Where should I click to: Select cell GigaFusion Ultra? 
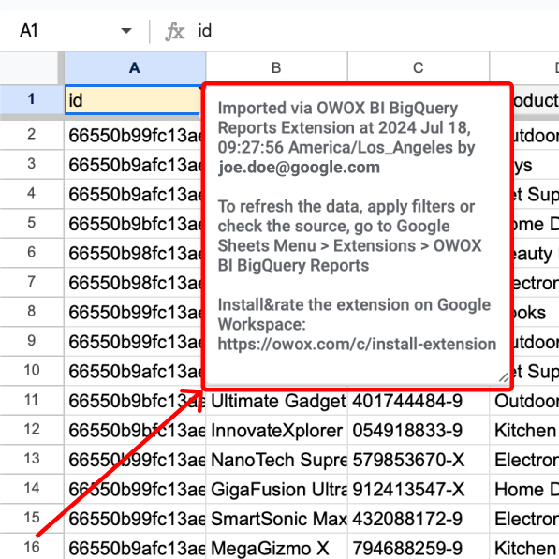tap(276, 489)
